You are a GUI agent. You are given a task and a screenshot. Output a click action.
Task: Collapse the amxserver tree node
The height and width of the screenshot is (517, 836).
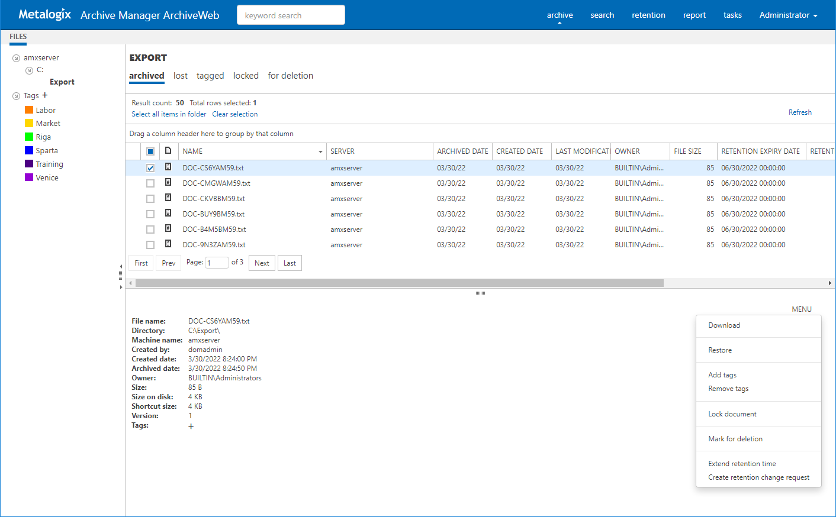(x=17, y=58)
